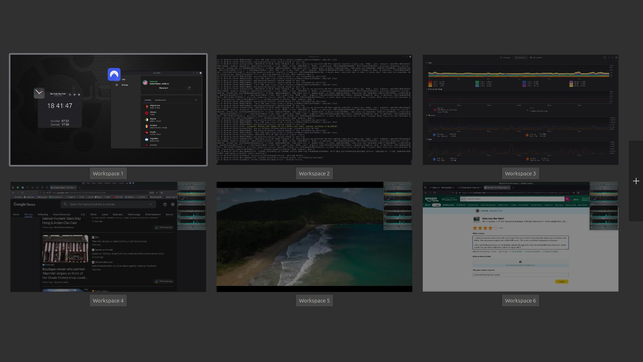
Task: Select the Workspace 5 label
Action: coord(314,300)
